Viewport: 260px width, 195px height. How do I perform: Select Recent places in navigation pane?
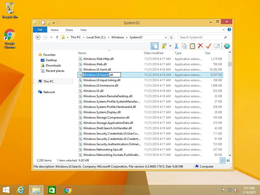[55, 71]
